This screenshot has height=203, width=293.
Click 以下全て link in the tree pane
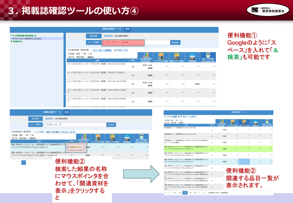[38, 38]
